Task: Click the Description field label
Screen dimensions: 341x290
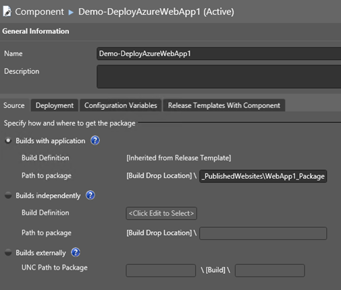Action: coord(22,71)
